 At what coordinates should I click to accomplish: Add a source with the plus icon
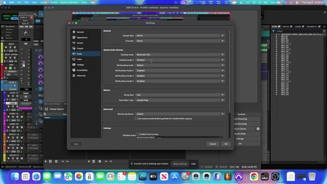(x=89, y=161)
